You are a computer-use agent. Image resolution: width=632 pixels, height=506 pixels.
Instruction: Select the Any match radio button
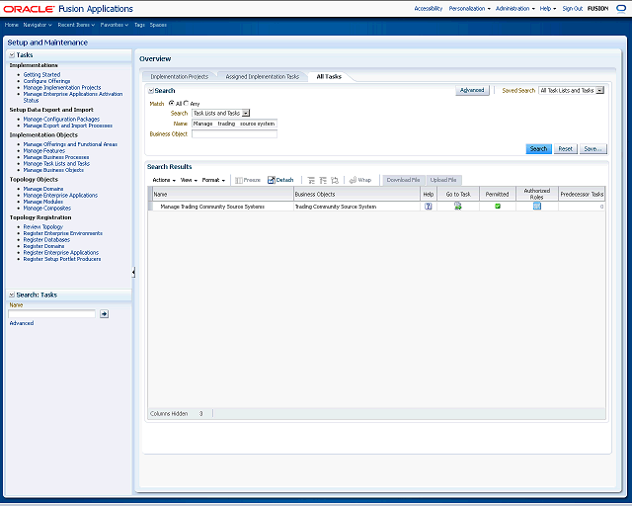[187, 103]
